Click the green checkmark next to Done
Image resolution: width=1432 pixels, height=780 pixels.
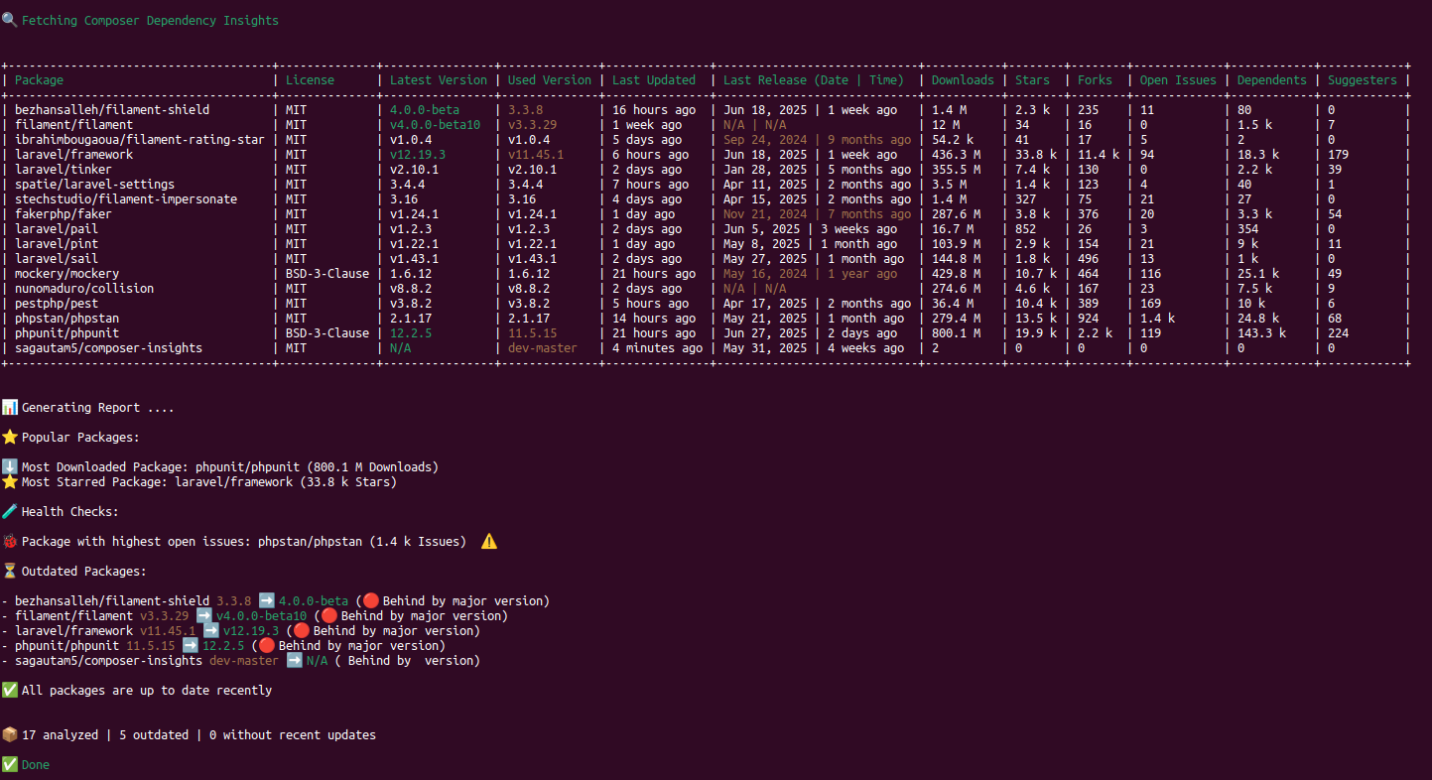coord(9,765)
